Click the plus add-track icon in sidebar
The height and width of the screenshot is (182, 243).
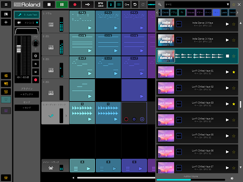point(6,22)
